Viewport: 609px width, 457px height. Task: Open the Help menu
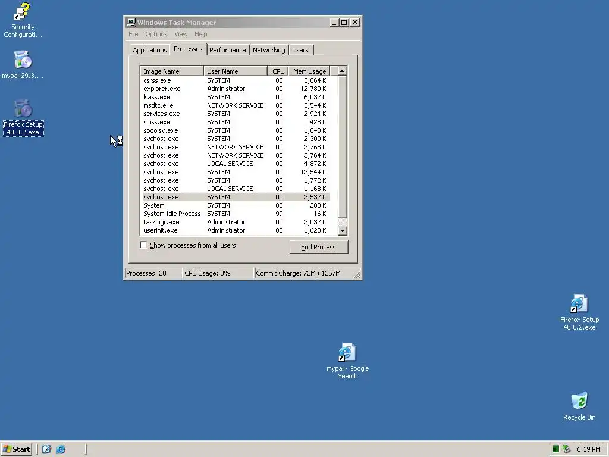(201, 34)
